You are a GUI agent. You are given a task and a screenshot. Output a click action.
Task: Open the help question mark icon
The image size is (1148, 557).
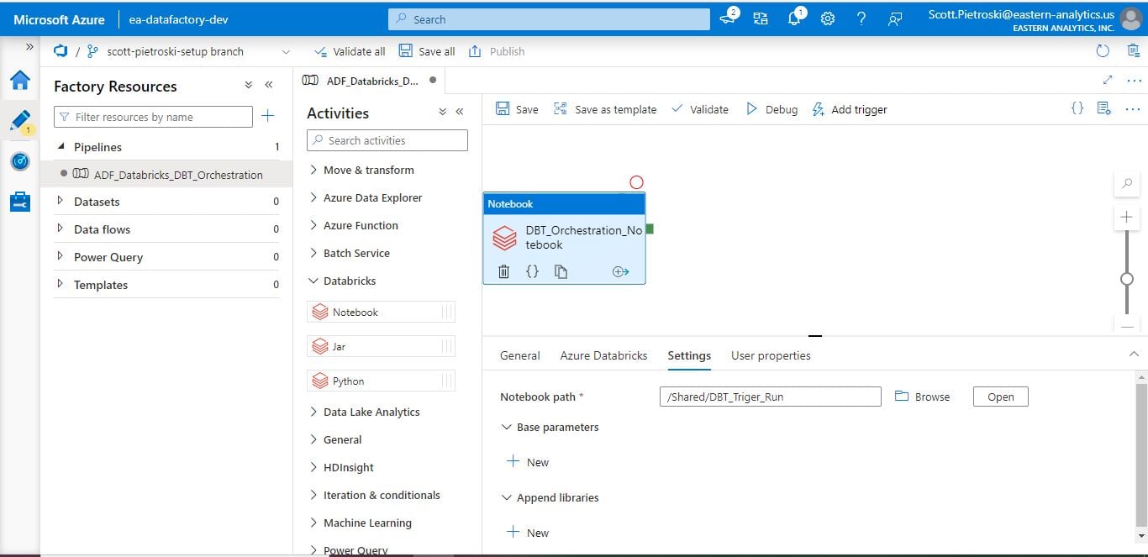point(861,18)
